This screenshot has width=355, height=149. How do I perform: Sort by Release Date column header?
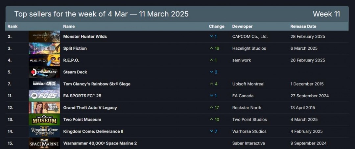tap(303, 26)
